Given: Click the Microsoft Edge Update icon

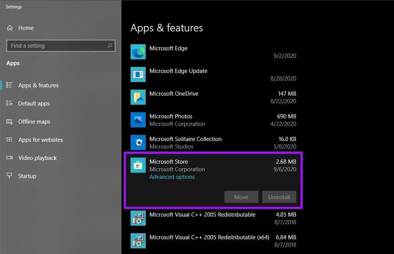Looking at the screenshot, I should pos(138,74).
